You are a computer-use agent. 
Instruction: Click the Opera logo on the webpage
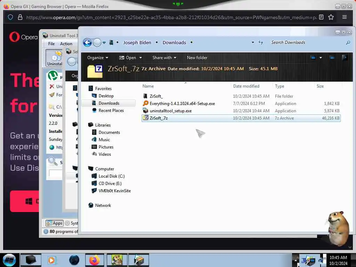[x=23, y=37]
